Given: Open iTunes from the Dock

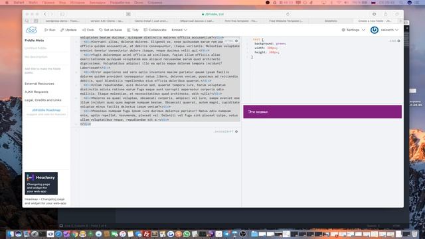Looking at the screenshot, I should pyautogui.click(x=122, y=234).
